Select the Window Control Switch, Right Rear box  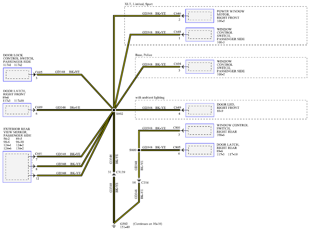pyautogui.click(x=200, y=131)
